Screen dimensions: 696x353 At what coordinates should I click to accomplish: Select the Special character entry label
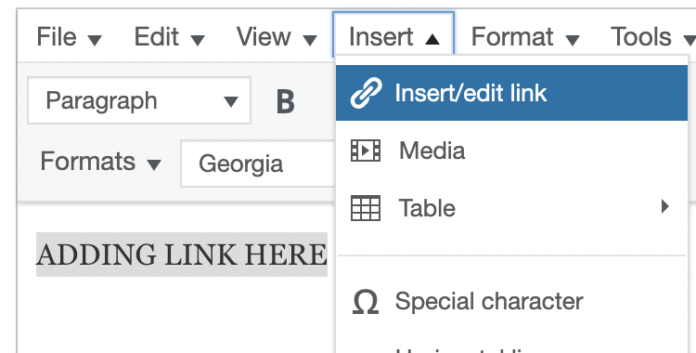pyautogui.click(x=489, y=301)
